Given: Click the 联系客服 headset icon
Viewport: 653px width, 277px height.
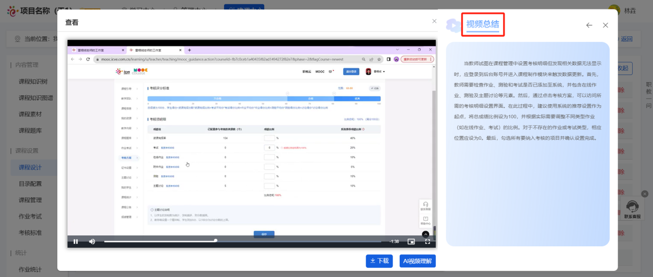Looking at the screenshot, I should click(632, 207).
